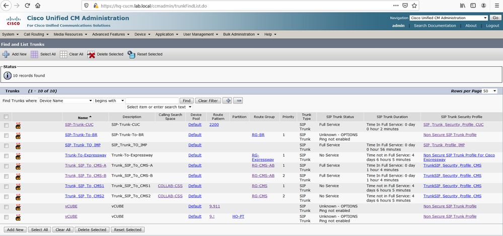Open the Application menu

[167, 34]
